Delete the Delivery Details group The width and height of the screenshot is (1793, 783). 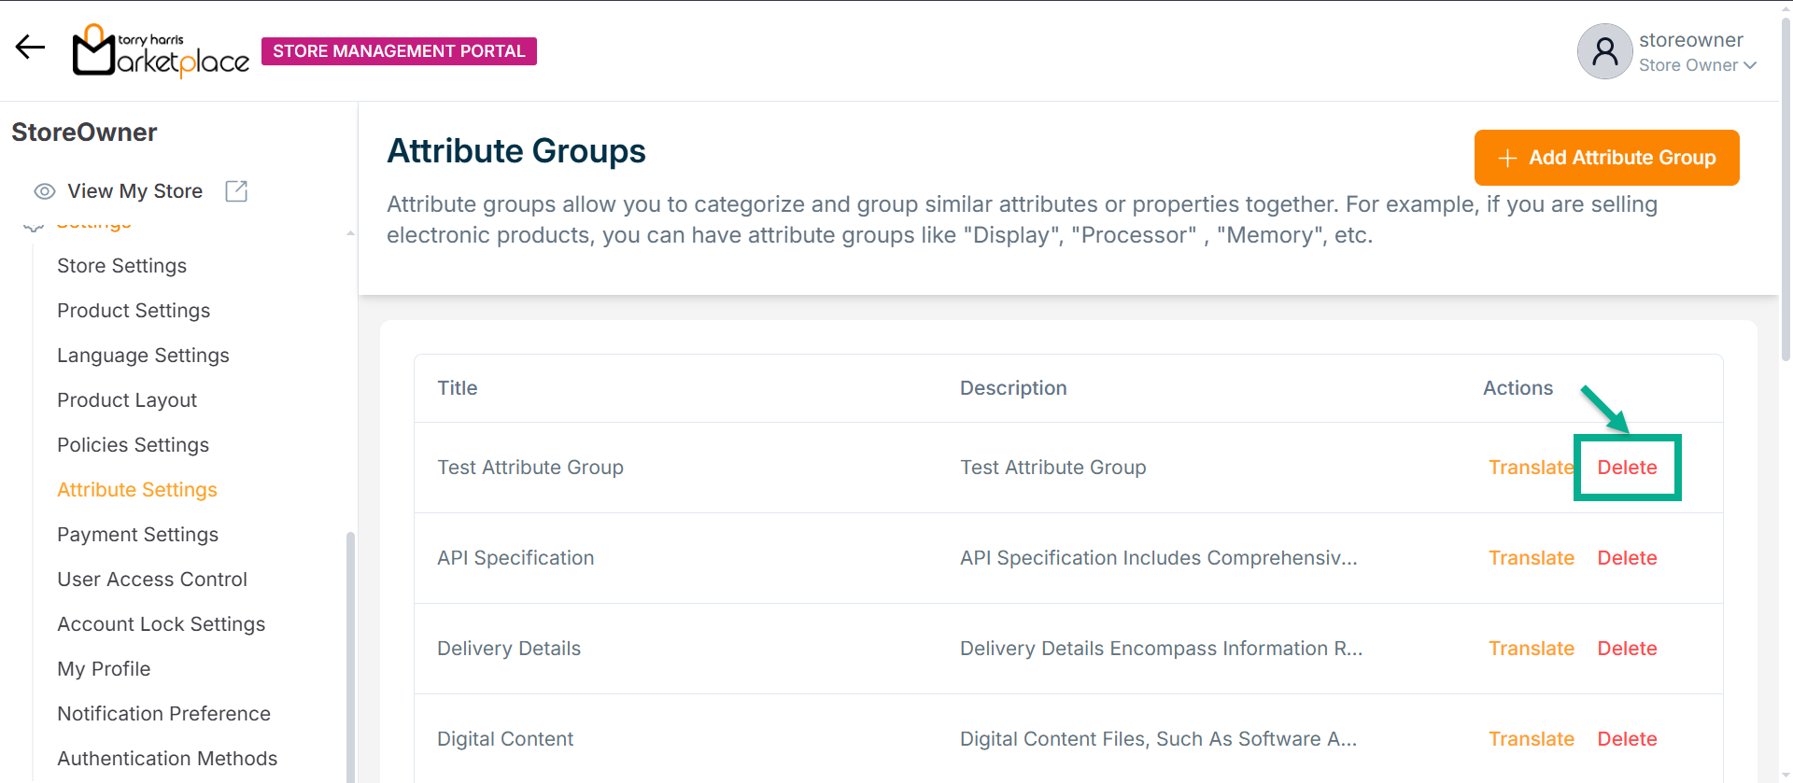1627,649
